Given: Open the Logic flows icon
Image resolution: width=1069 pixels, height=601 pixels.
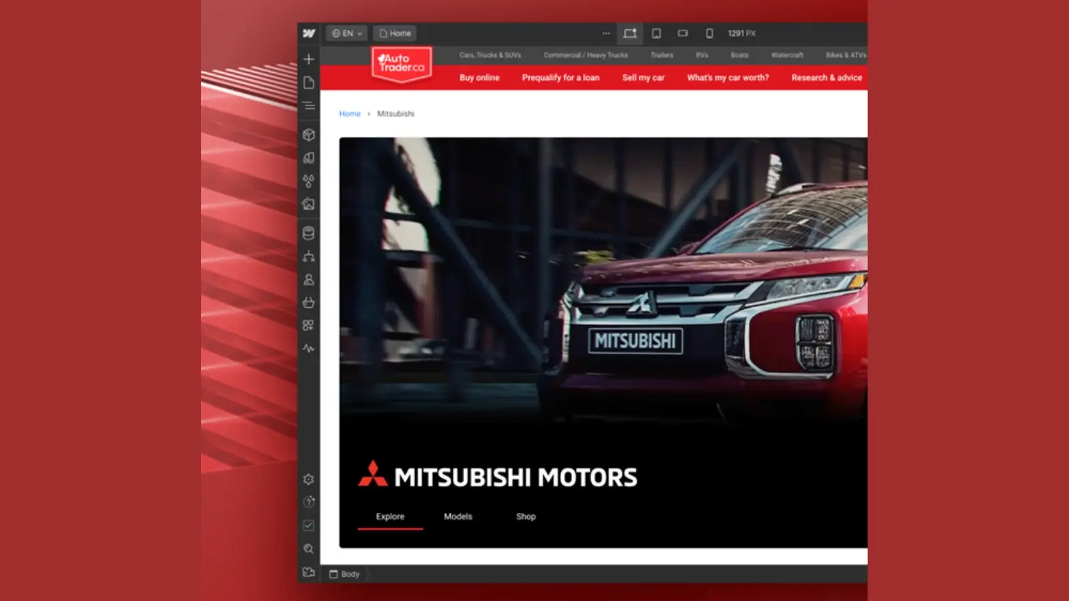Looking at the screenshot, I should pyautogui.click(x=309, y=256).
